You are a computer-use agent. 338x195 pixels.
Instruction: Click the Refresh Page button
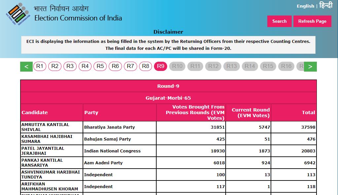point(312,21)
